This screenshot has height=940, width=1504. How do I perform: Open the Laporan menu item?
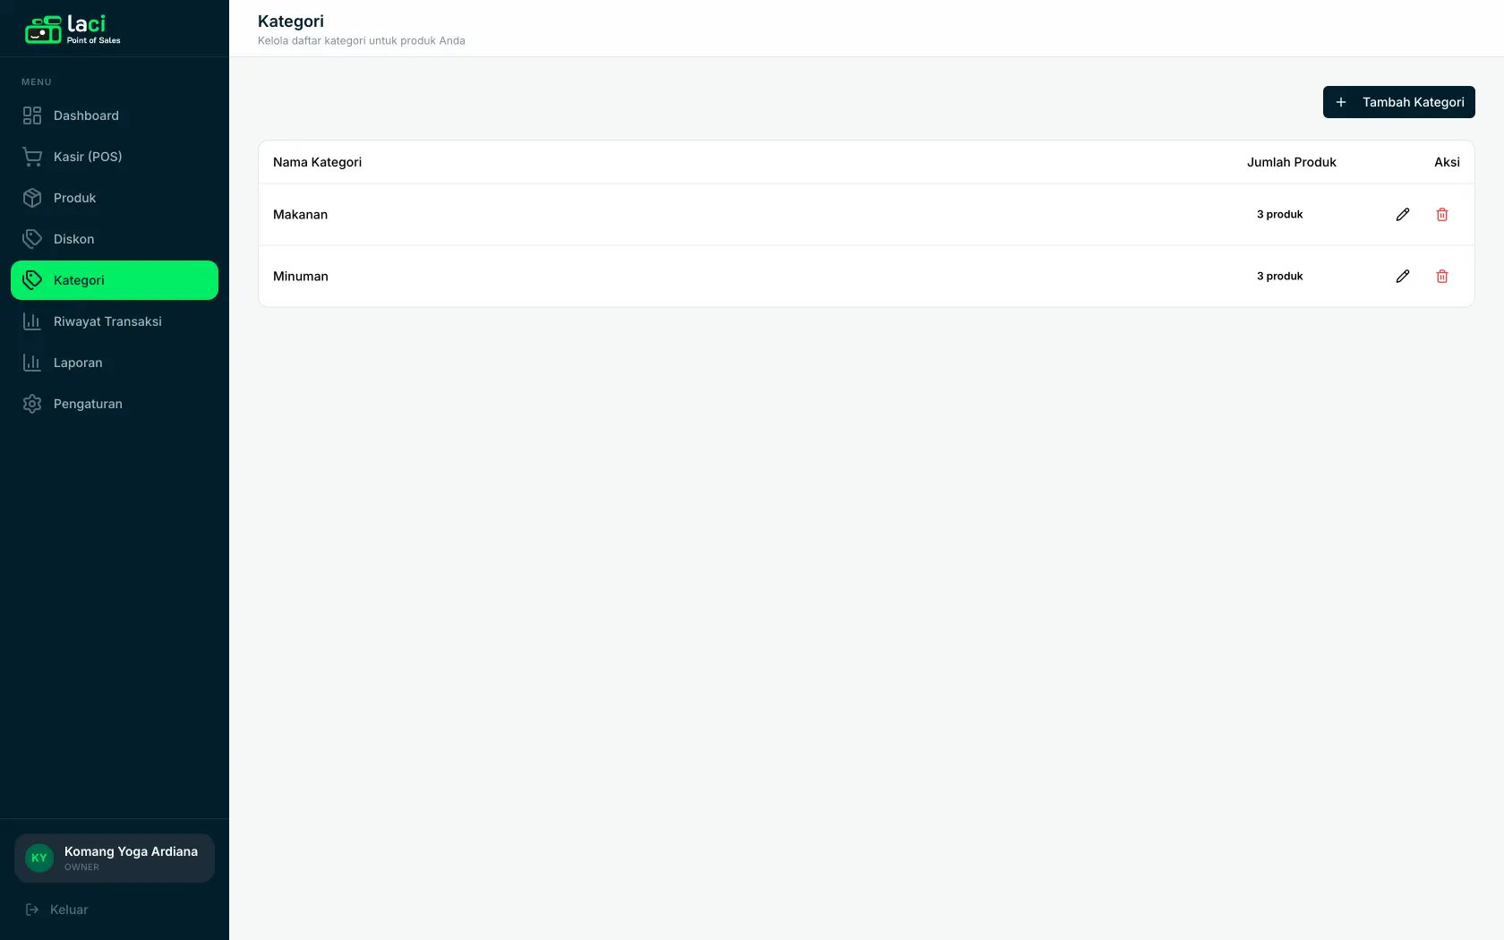[x=115, y=363]
